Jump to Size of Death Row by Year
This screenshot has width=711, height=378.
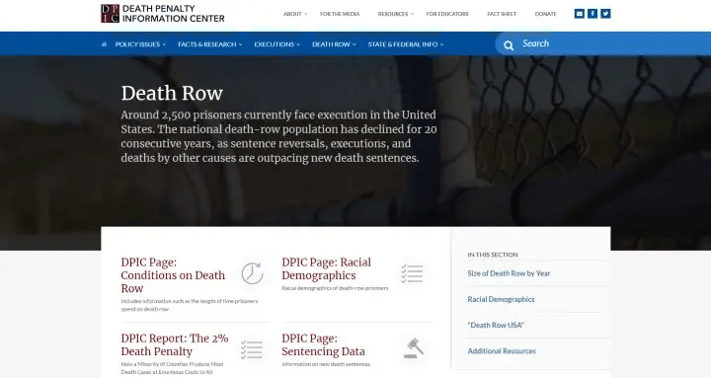click(509, 273)
